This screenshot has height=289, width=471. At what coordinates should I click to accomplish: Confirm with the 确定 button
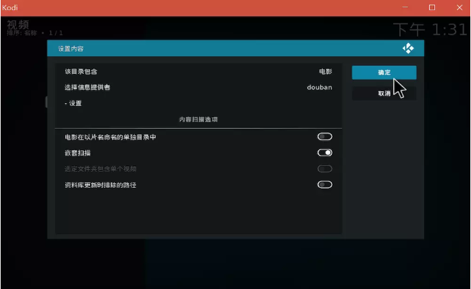click(384, 72)
